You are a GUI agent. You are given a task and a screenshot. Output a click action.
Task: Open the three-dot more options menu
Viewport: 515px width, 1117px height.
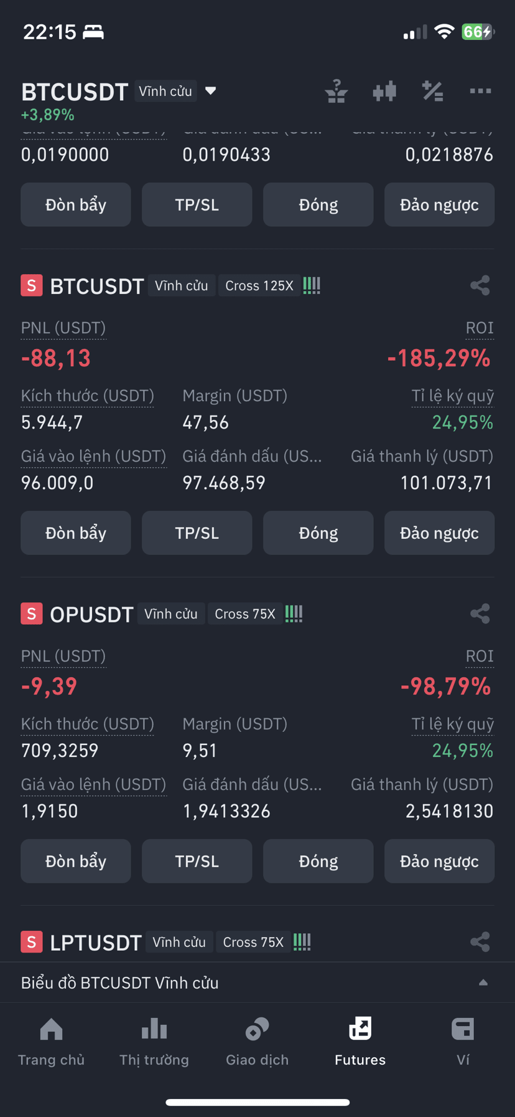tap(480, 91)
